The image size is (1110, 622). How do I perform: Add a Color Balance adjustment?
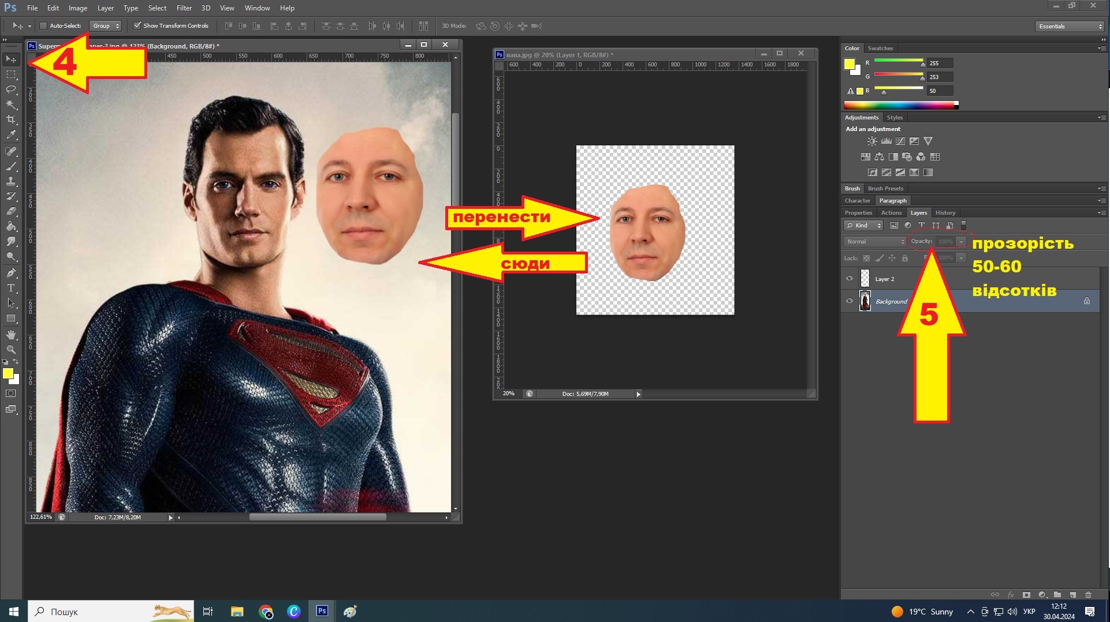point(879,157)
